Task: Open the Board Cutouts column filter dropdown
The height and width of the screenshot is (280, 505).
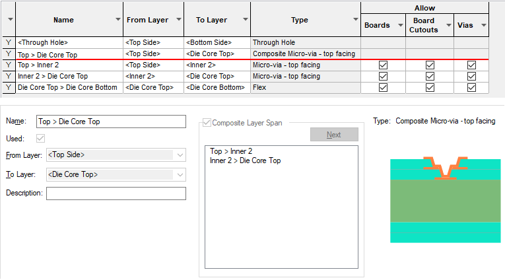Action: point(447,25)
